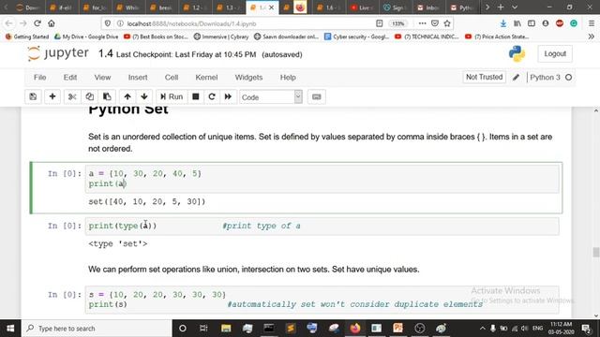Open OBS Studio from the taskbar
This screenshot has width=600, height=337.
click(419, 329)
